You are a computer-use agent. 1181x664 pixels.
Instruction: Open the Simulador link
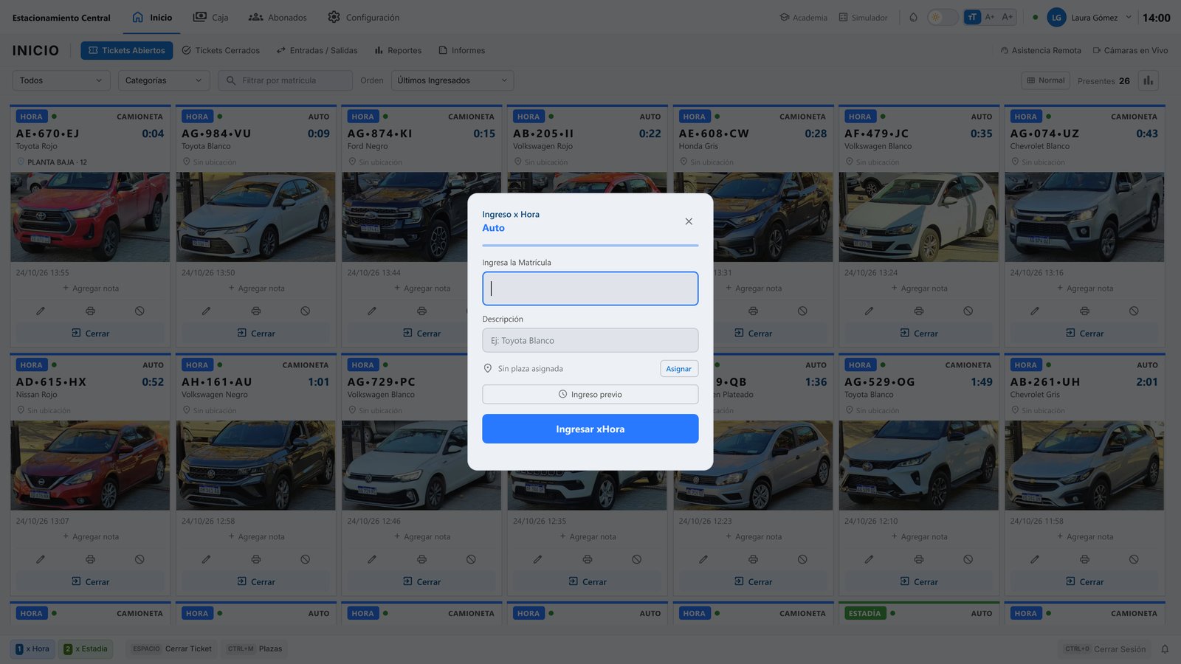[864, 17]
